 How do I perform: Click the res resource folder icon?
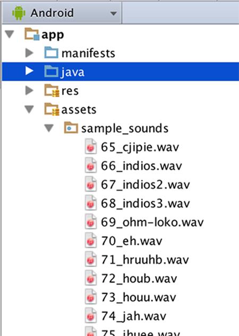tap(52, 90)
